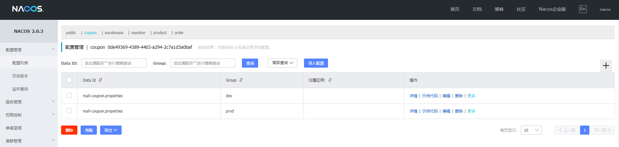Switch to the coupon namespace tab
This screenshot has height=147, width=619.
coord(90,33)
